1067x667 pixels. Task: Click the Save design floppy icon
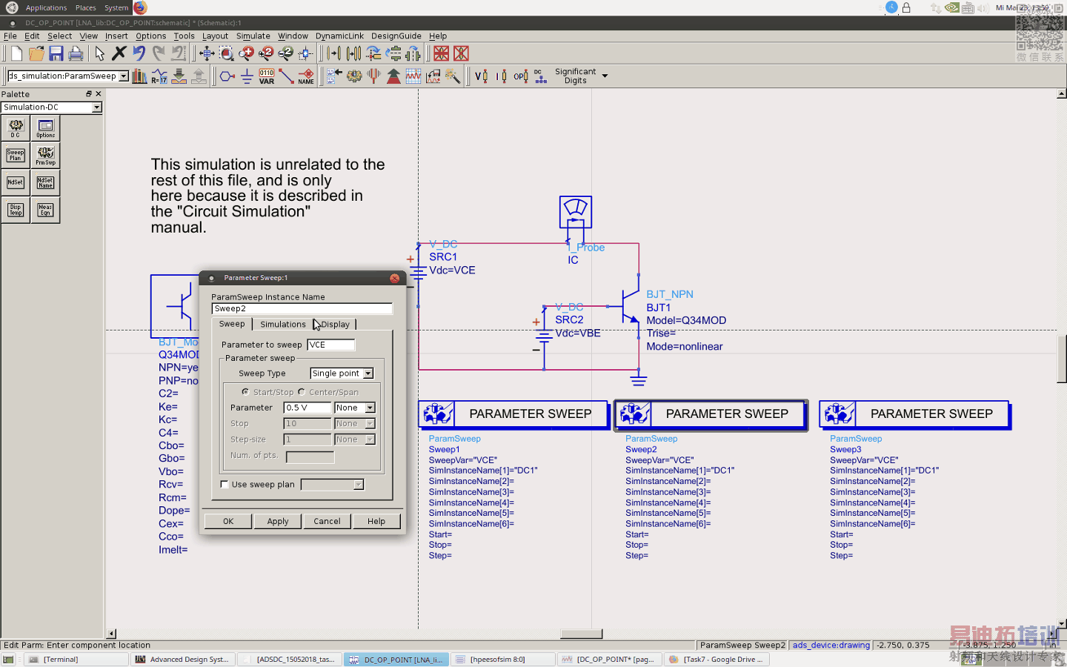[56, 53]
